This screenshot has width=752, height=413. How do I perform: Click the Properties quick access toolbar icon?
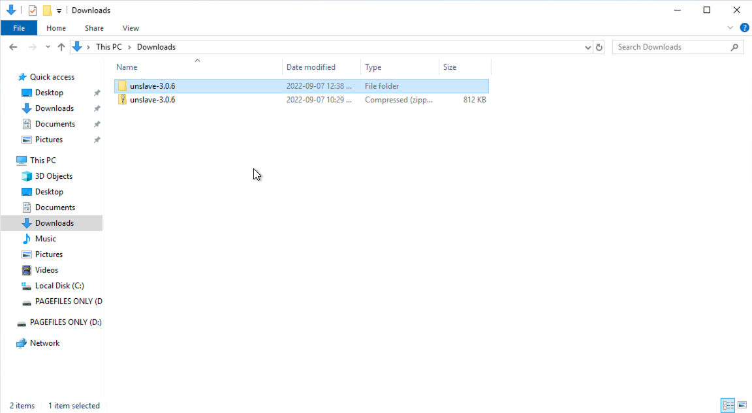[x=33, y=10]
